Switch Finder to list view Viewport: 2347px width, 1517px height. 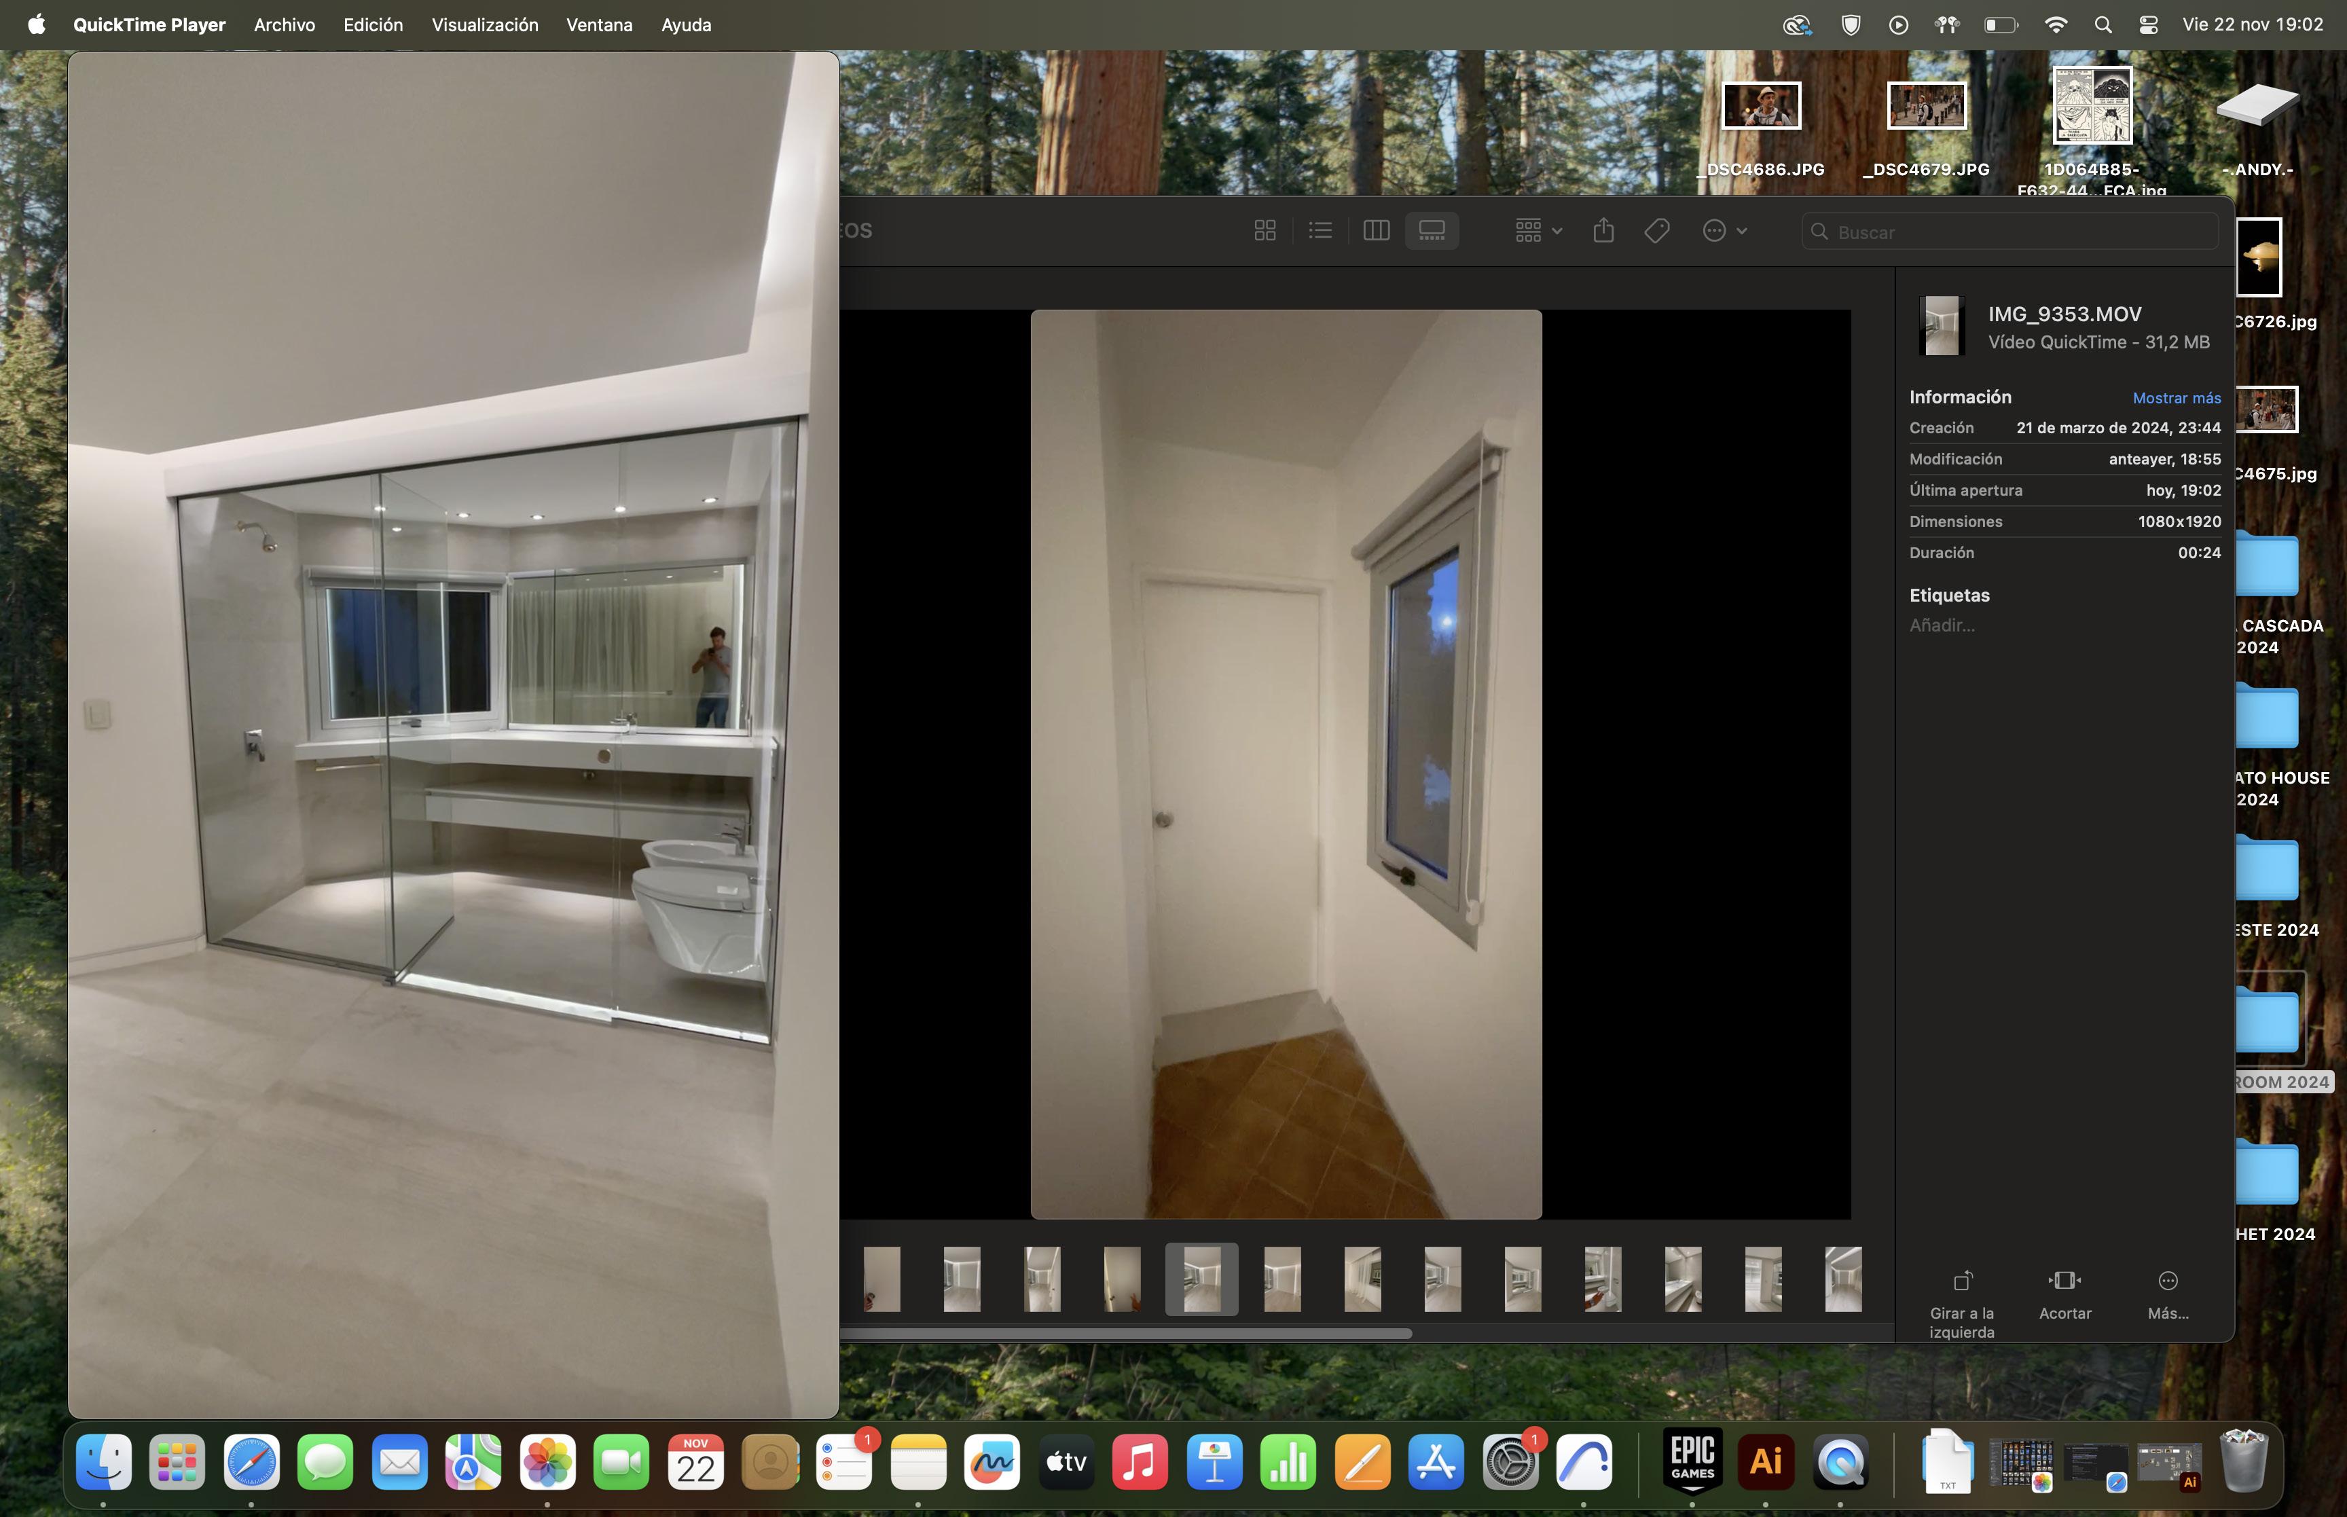pyautogui.click(x=1320, y=230)
